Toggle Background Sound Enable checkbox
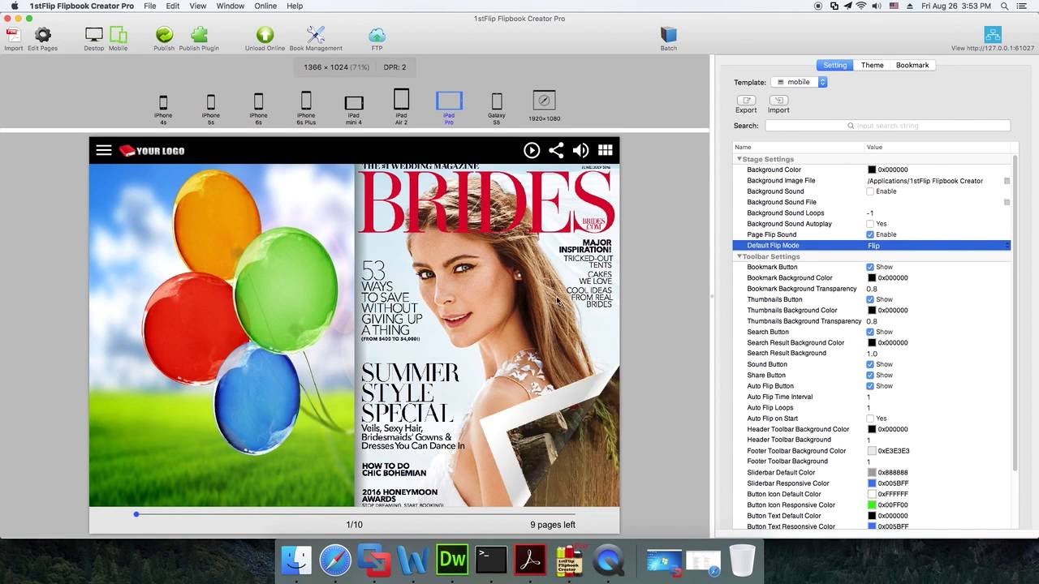 click(870, 191)
